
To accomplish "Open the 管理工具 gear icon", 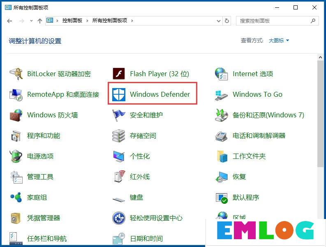I will (16, 177).
